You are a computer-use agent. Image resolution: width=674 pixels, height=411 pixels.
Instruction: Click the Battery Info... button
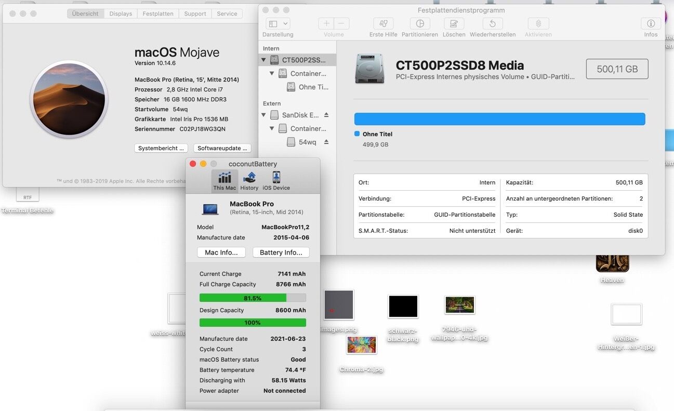281,253
